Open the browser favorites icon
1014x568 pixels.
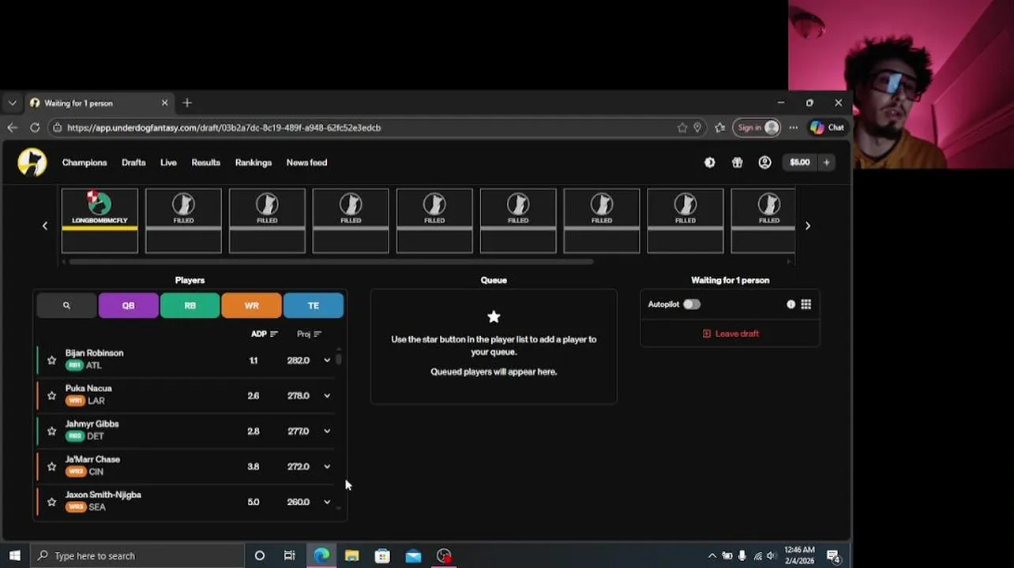[719, 127]
